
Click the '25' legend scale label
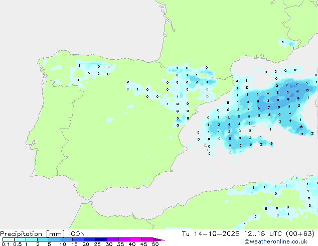[97, 244]
